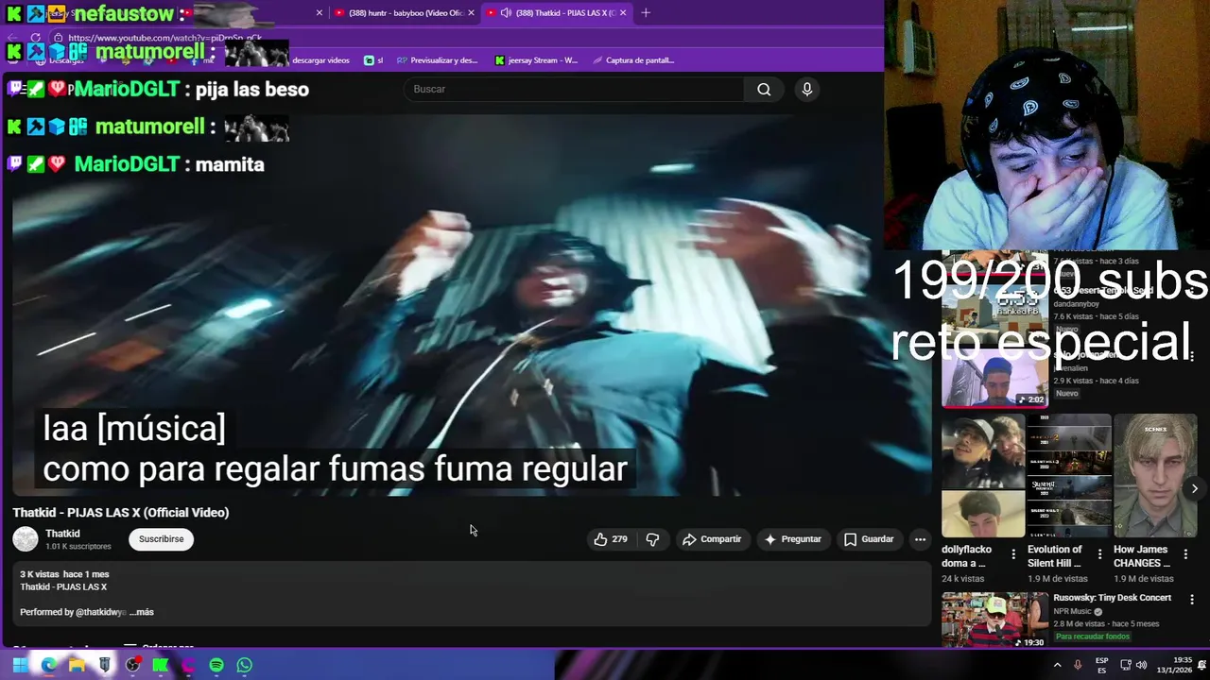The image size is (1210, 680).
Task: Open Microsoft Edge from the taskbar
Action: [48, 665]
